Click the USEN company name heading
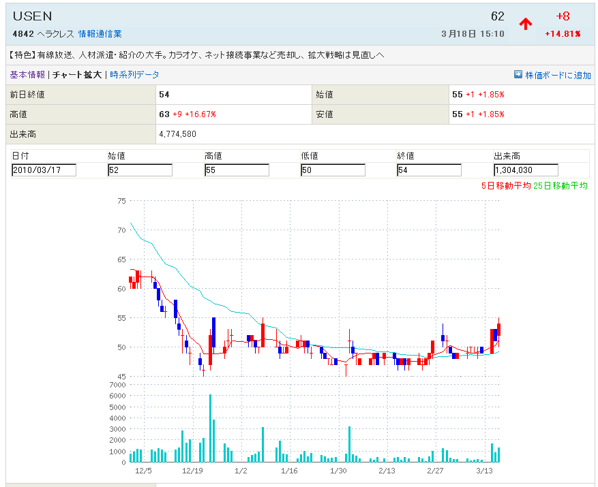The width and height of the screenshot is (598, 487). pos(32,16)
